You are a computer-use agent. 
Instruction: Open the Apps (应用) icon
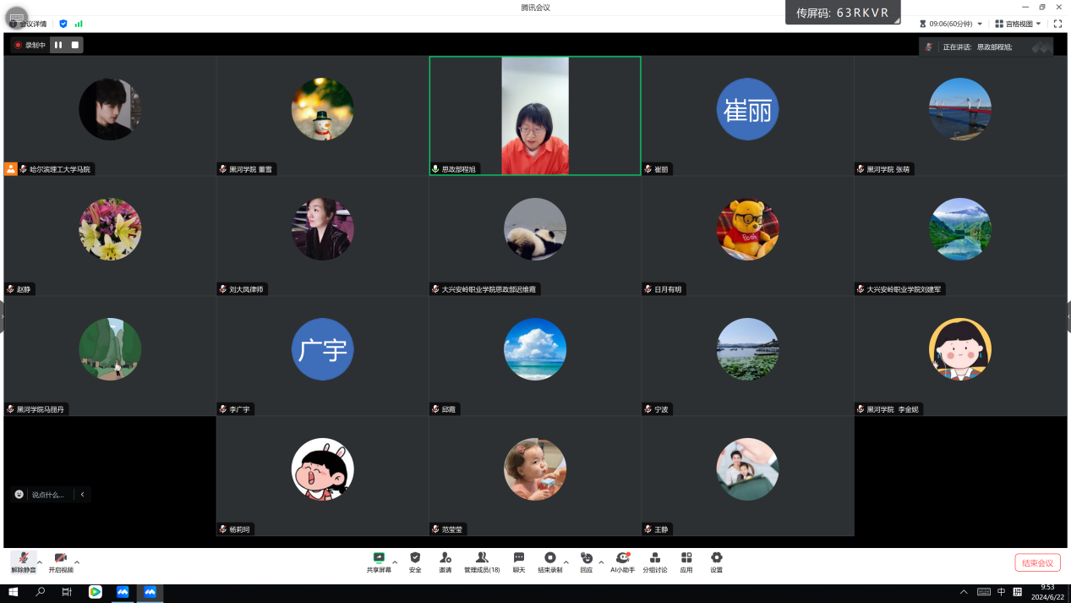click(686, 562)
